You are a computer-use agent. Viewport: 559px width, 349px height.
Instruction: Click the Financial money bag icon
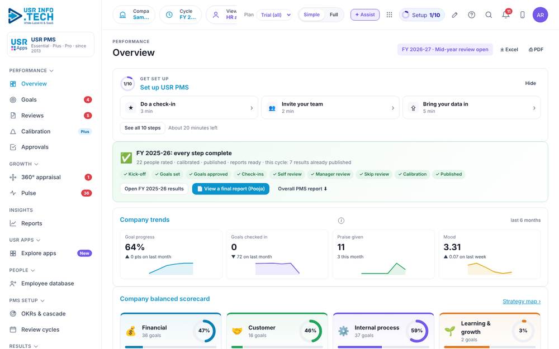pos(131,331)
